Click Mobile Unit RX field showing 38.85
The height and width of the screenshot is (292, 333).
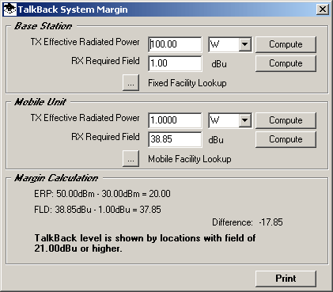[x=175, y=139]
